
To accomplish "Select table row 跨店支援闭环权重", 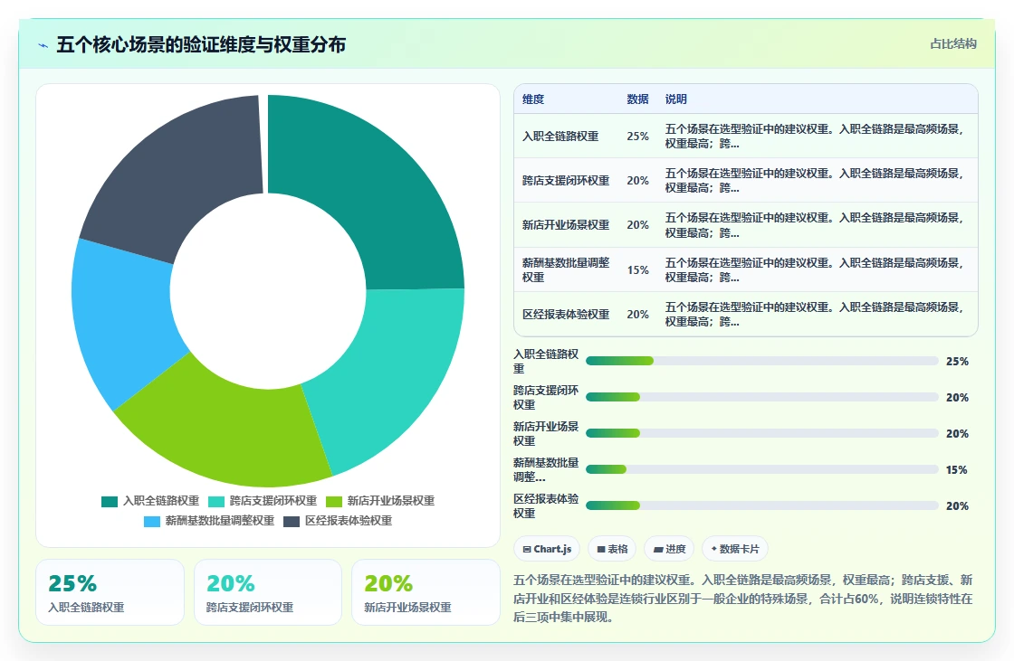I will coord(746,180).
